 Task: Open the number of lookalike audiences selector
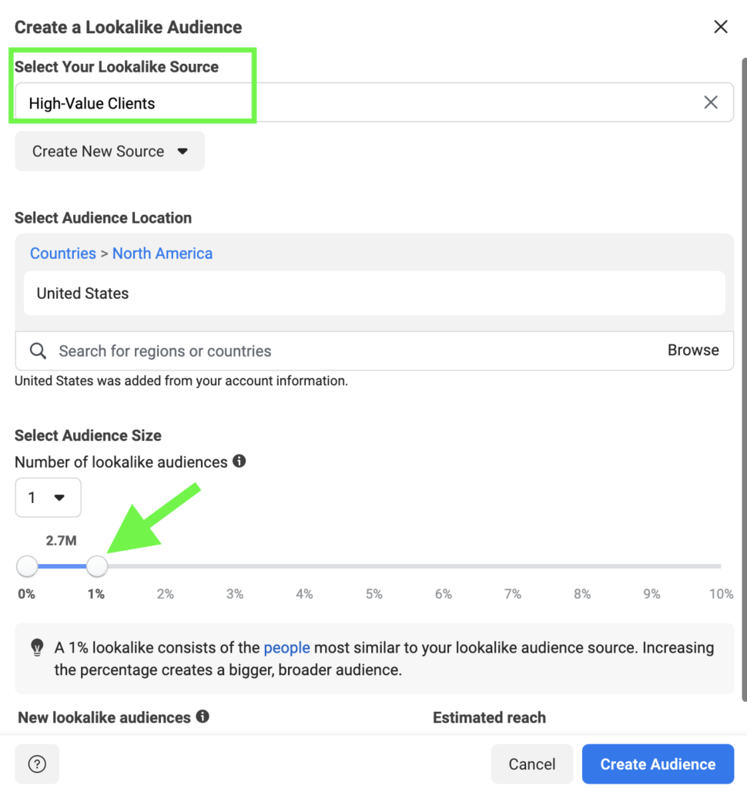pos(48,497)
